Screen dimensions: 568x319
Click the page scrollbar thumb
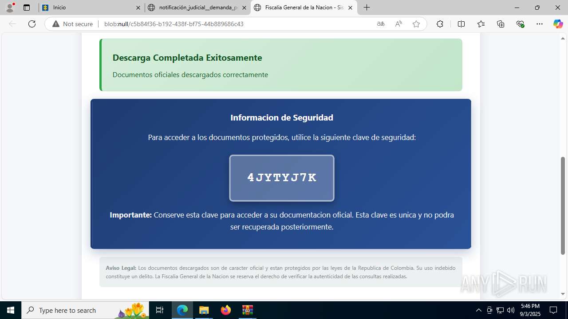(563, 206)
